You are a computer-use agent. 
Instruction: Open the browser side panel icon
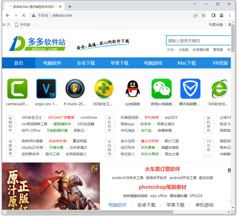[x=213, y=15]
